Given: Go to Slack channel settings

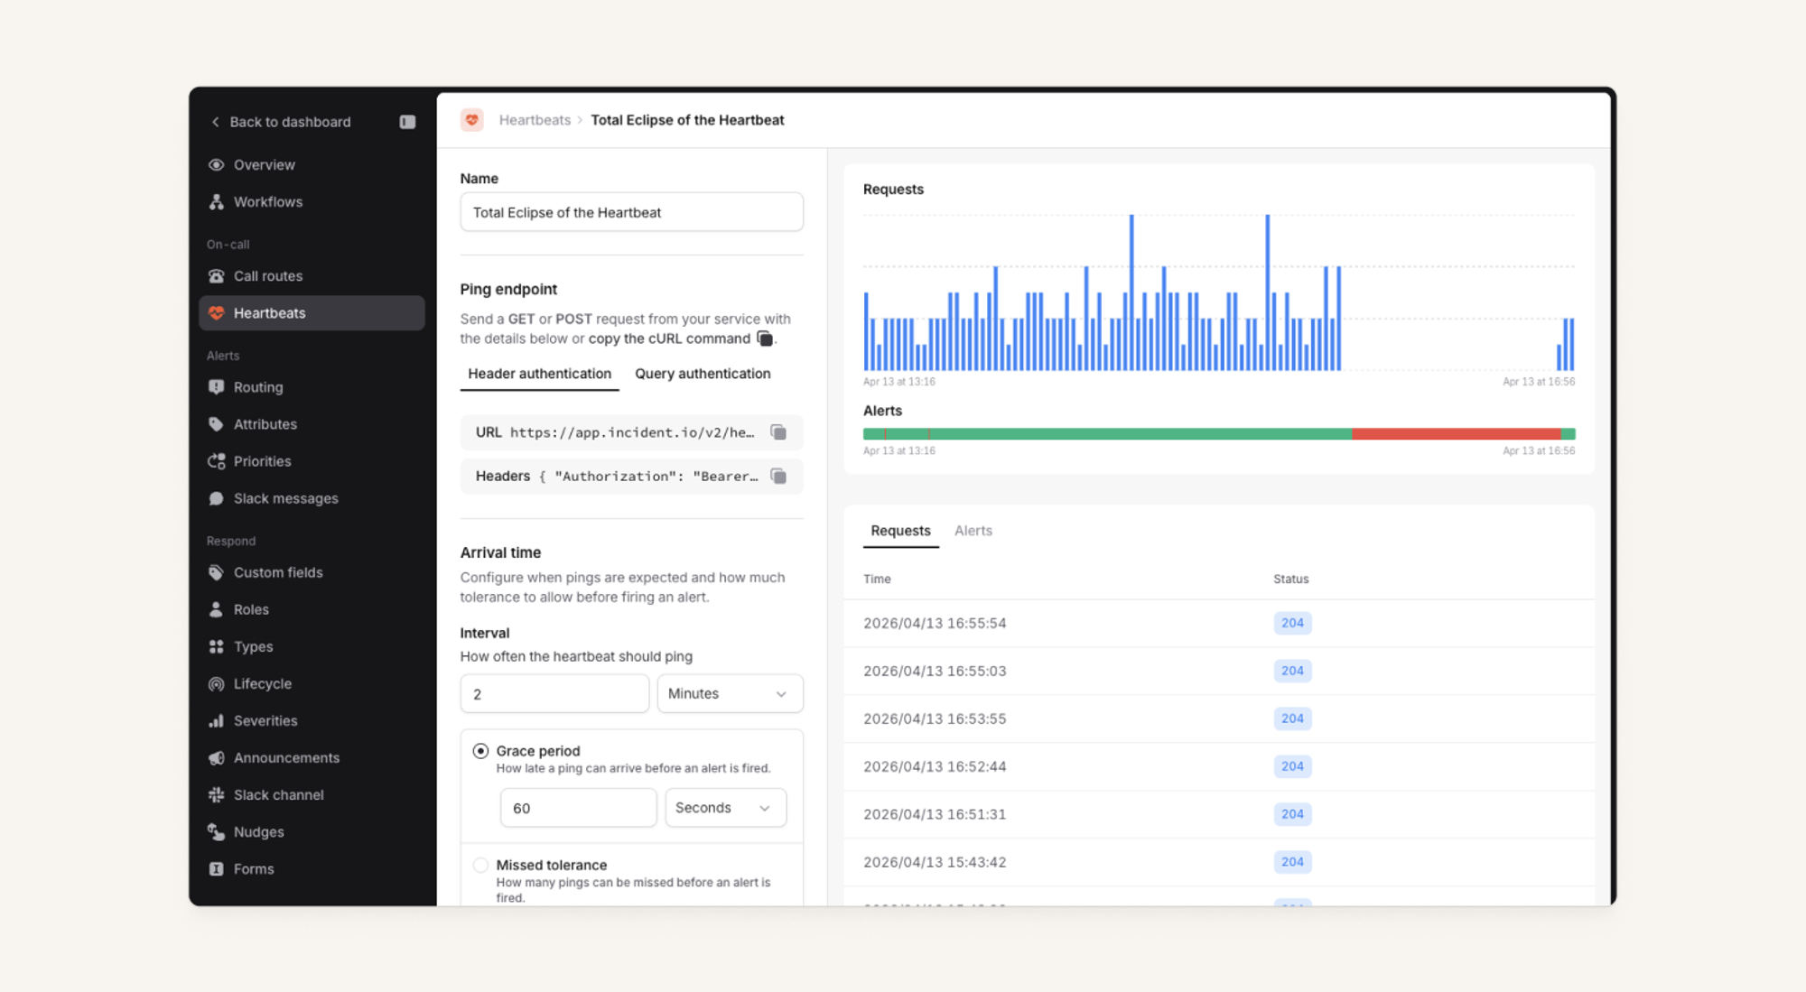Looking at the screenshot, I should (x=278, y=795).
